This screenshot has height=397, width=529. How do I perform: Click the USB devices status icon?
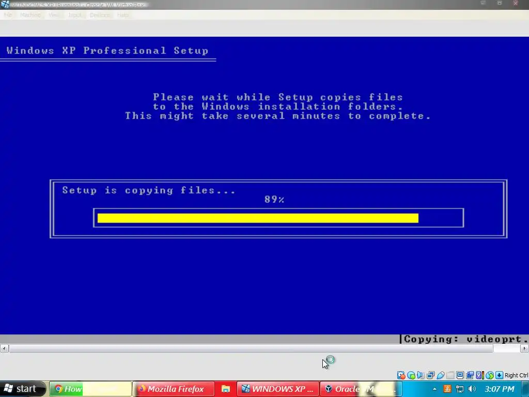click(441, 375)
